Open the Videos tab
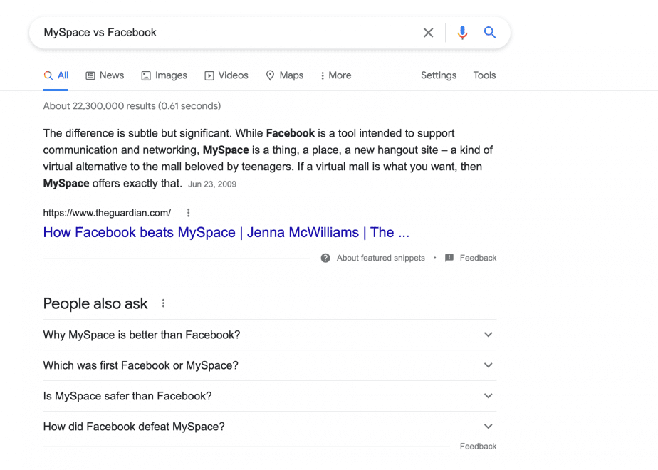Image resolution: width=658 pixels, height=470 pixels. tap(226, 75)
